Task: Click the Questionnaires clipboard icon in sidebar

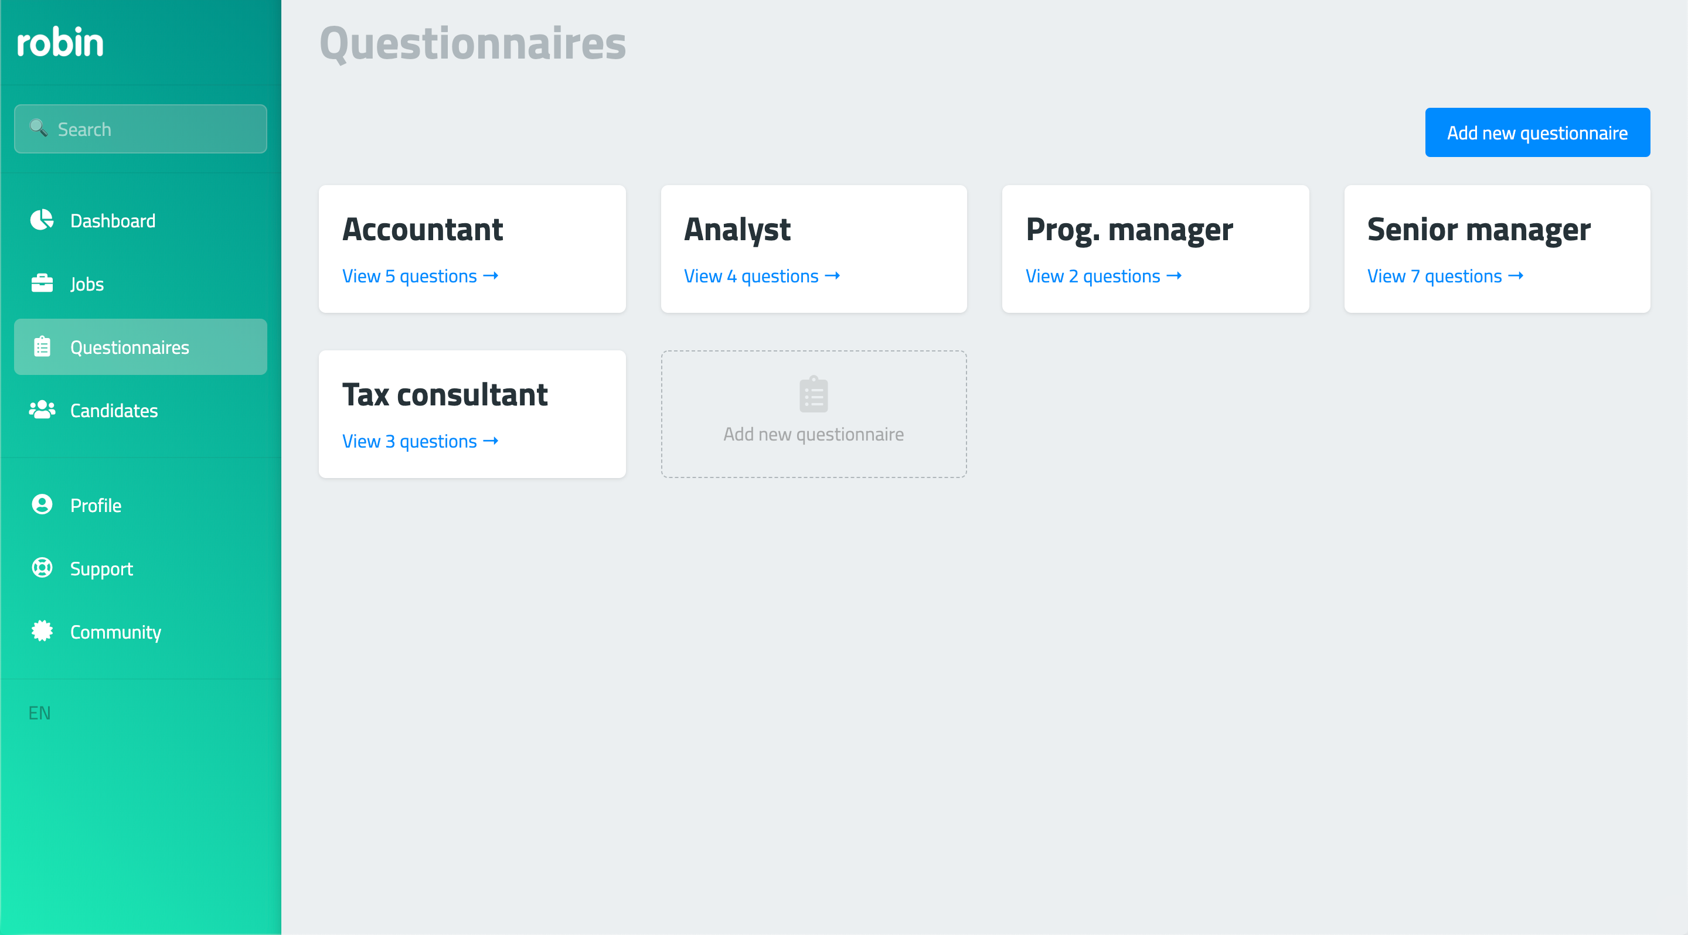Action: click(42, 346)
